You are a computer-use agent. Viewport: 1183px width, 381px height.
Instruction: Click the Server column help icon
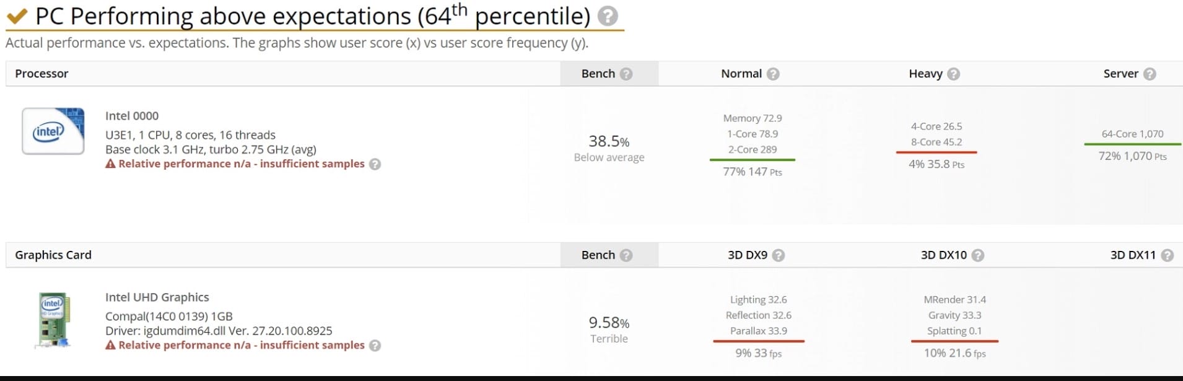point(1150,74)
